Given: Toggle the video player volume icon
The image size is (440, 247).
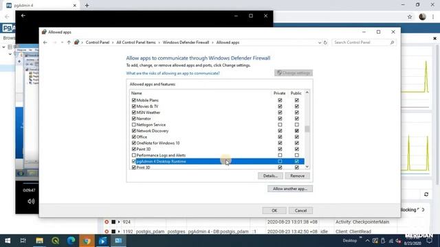Looking at the screenshot, I should tap(31, 201).
